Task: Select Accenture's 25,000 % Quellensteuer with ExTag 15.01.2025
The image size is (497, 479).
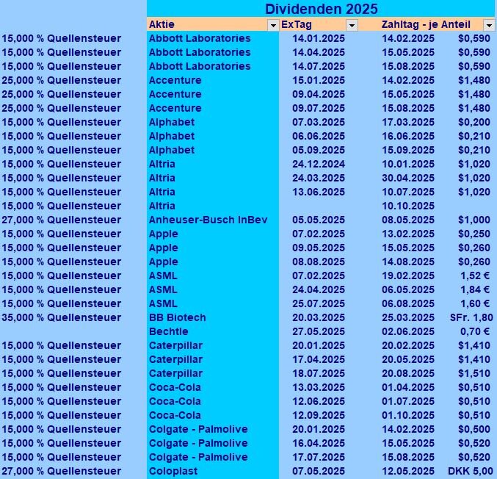Action: coord(62,80)
